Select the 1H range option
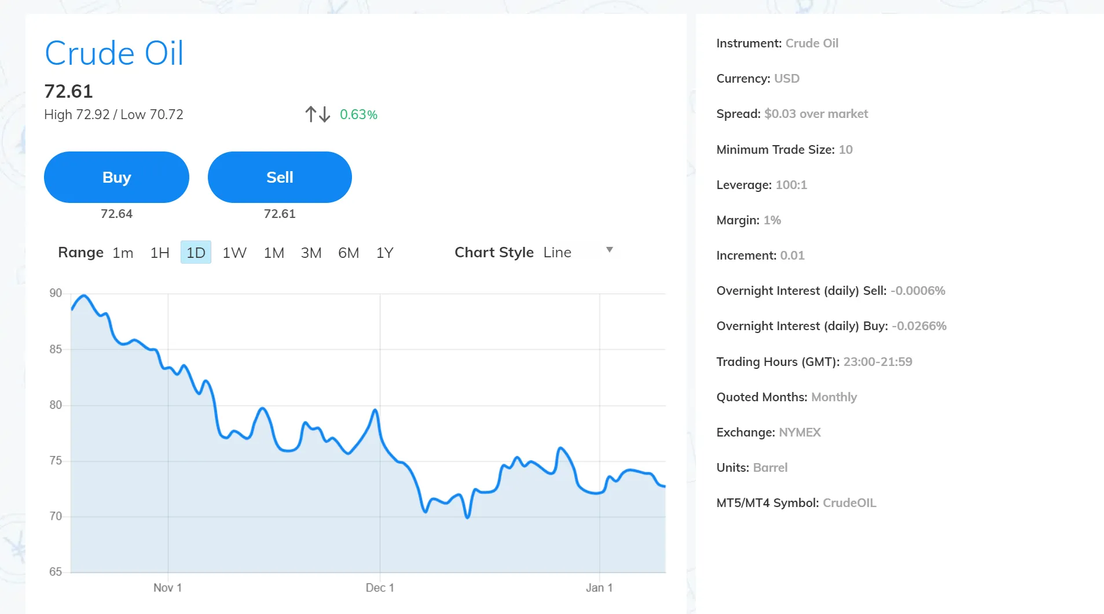This screenshot has height=614, width=1104. [x=160, y=253]
